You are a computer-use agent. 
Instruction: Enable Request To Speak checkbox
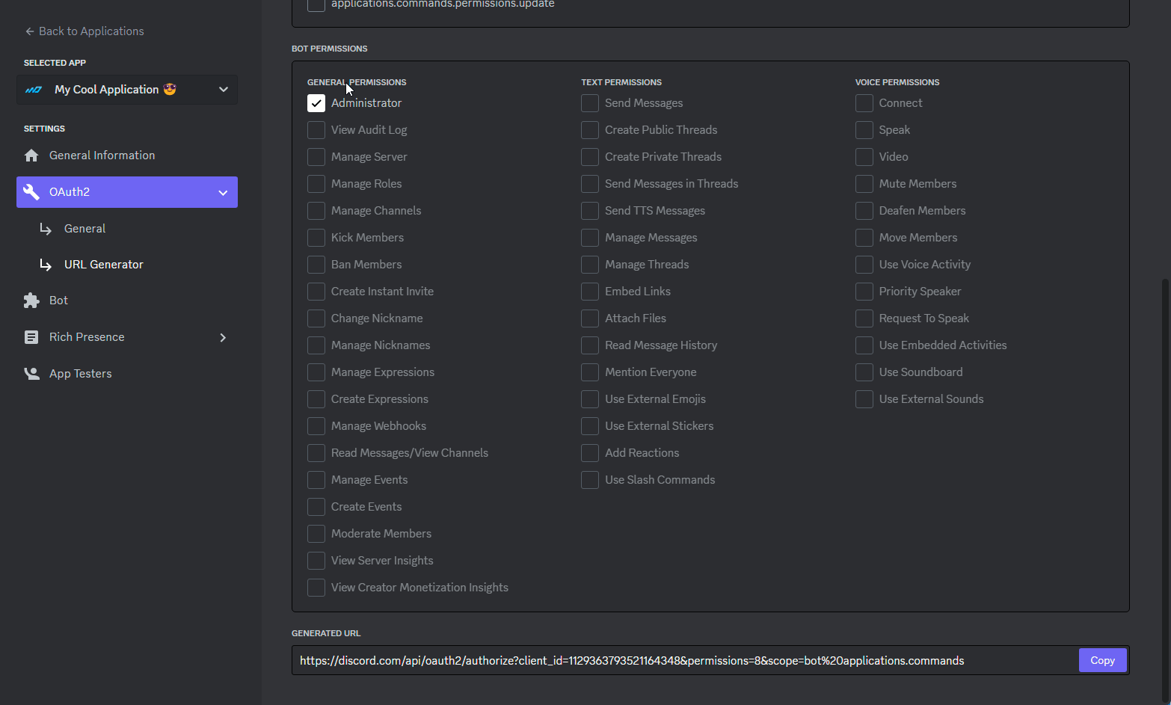pyautogui.click(x=864, y=318)
